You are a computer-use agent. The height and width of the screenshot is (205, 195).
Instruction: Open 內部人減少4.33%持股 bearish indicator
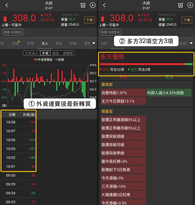point(169,93)
